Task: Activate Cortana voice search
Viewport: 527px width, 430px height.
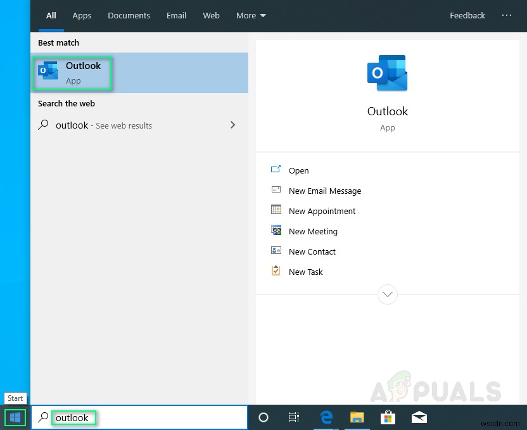Action: (263, 417)
